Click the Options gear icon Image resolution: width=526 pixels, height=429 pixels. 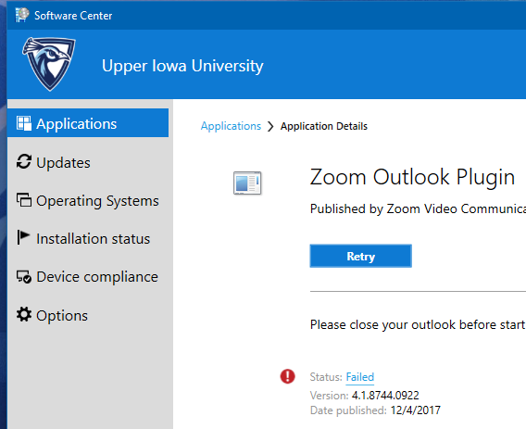pyautogui.click(x=24, y=314)
